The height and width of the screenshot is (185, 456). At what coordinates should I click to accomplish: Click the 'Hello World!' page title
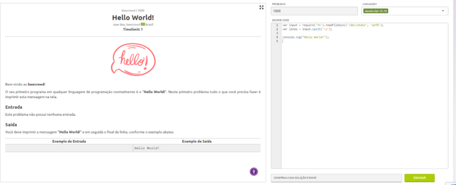(133, 17)
